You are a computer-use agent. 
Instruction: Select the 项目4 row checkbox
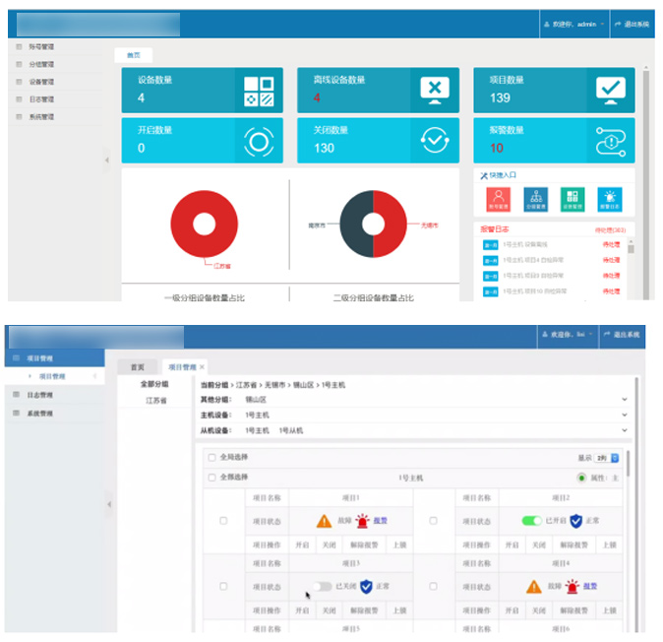[434, 587]
